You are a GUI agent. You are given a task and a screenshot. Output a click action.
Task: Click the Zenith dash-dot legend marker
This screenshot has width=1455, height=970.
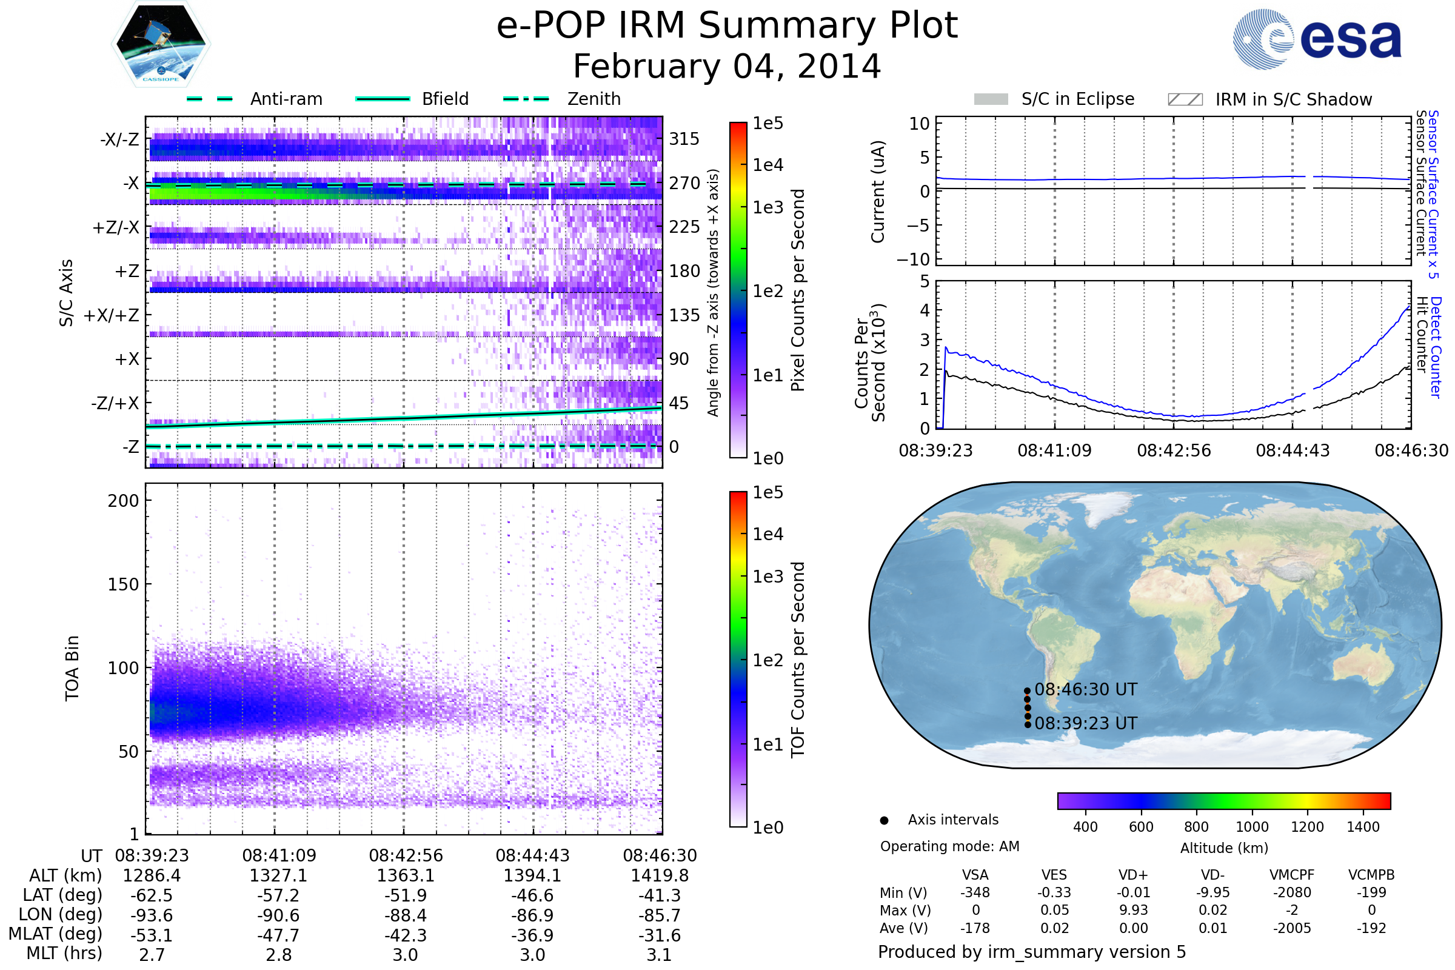(526, 99)
